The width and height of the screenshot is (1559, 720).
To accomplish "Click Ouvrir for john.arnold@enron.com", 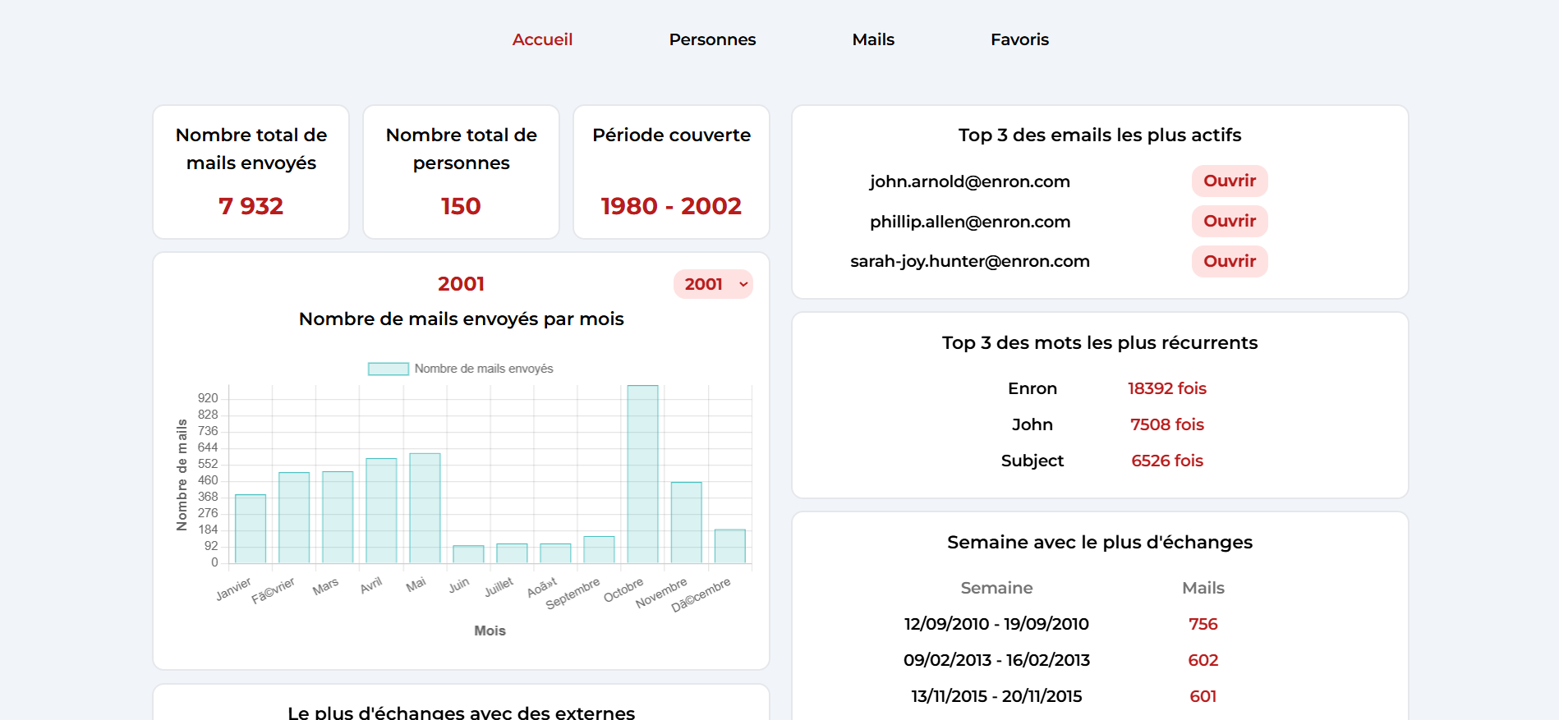I will tap(1230, 181).
